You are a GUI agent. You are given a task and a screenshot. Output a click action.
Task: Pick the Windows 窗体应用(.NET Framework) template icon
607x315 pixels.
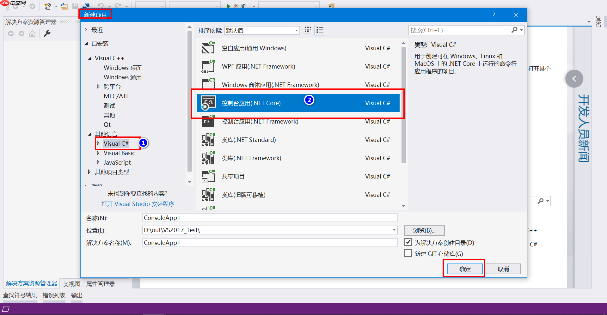[208, 84]
